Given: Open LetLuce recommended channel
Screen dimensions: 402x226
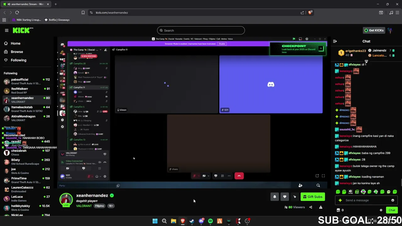Looking at the screenshot, I should click(x=27, y=198).
